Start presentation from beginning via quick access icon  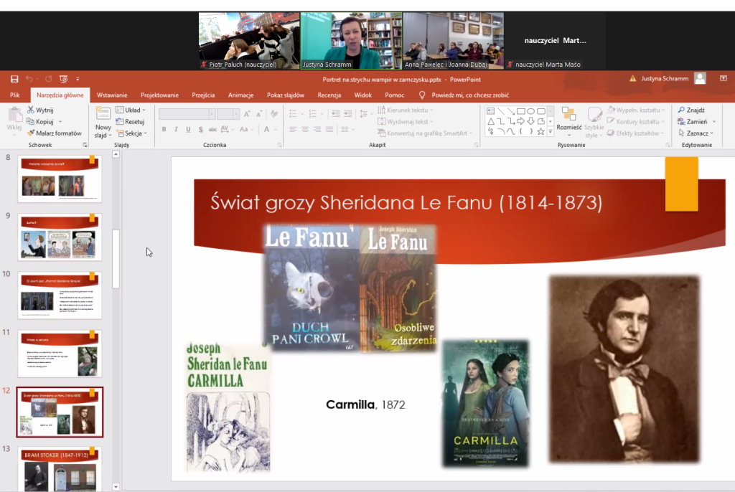(x=63, y=79)
